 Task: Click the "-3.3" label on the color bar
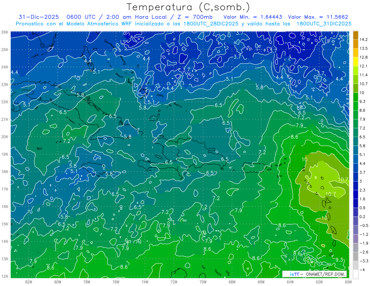[364, 261]
